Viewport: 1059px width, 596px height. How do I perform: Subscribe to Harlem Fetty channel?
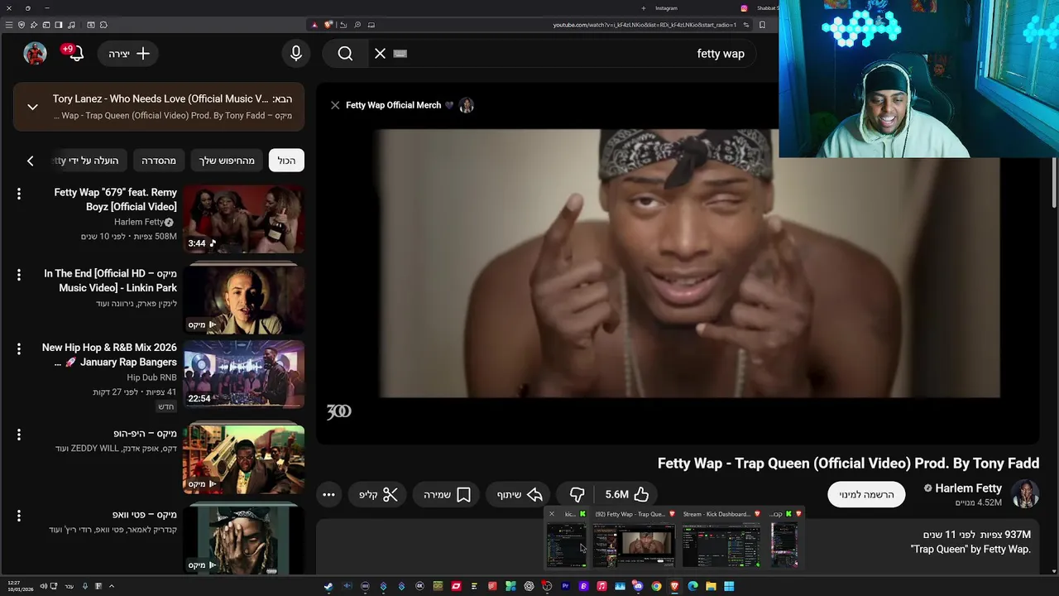pos(866,494)
